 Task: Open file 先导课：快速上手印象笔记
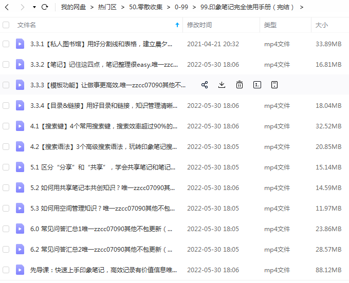tap(104, 270)
